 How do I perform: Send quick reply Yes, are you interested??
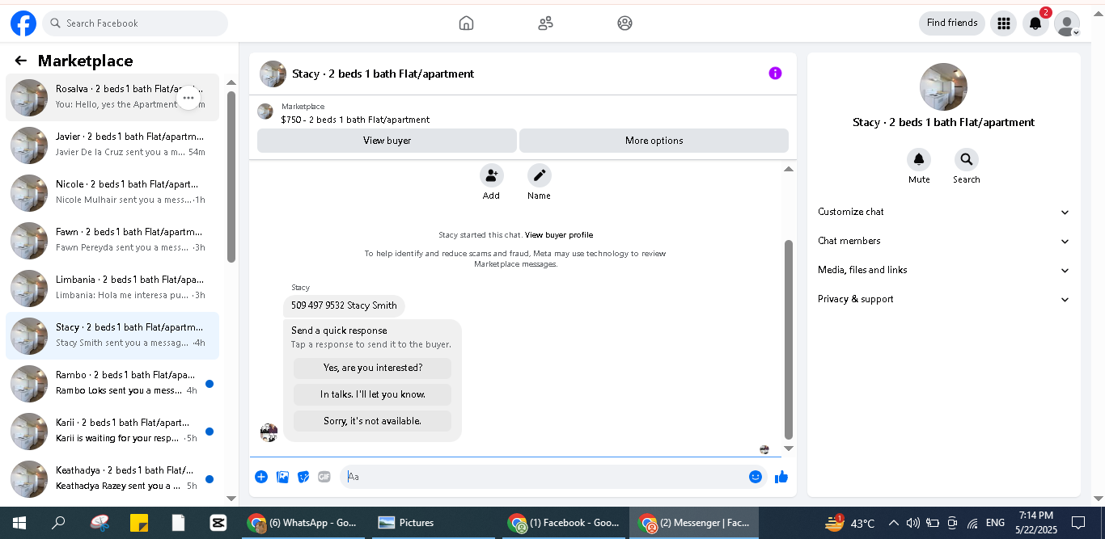[372, 368]
